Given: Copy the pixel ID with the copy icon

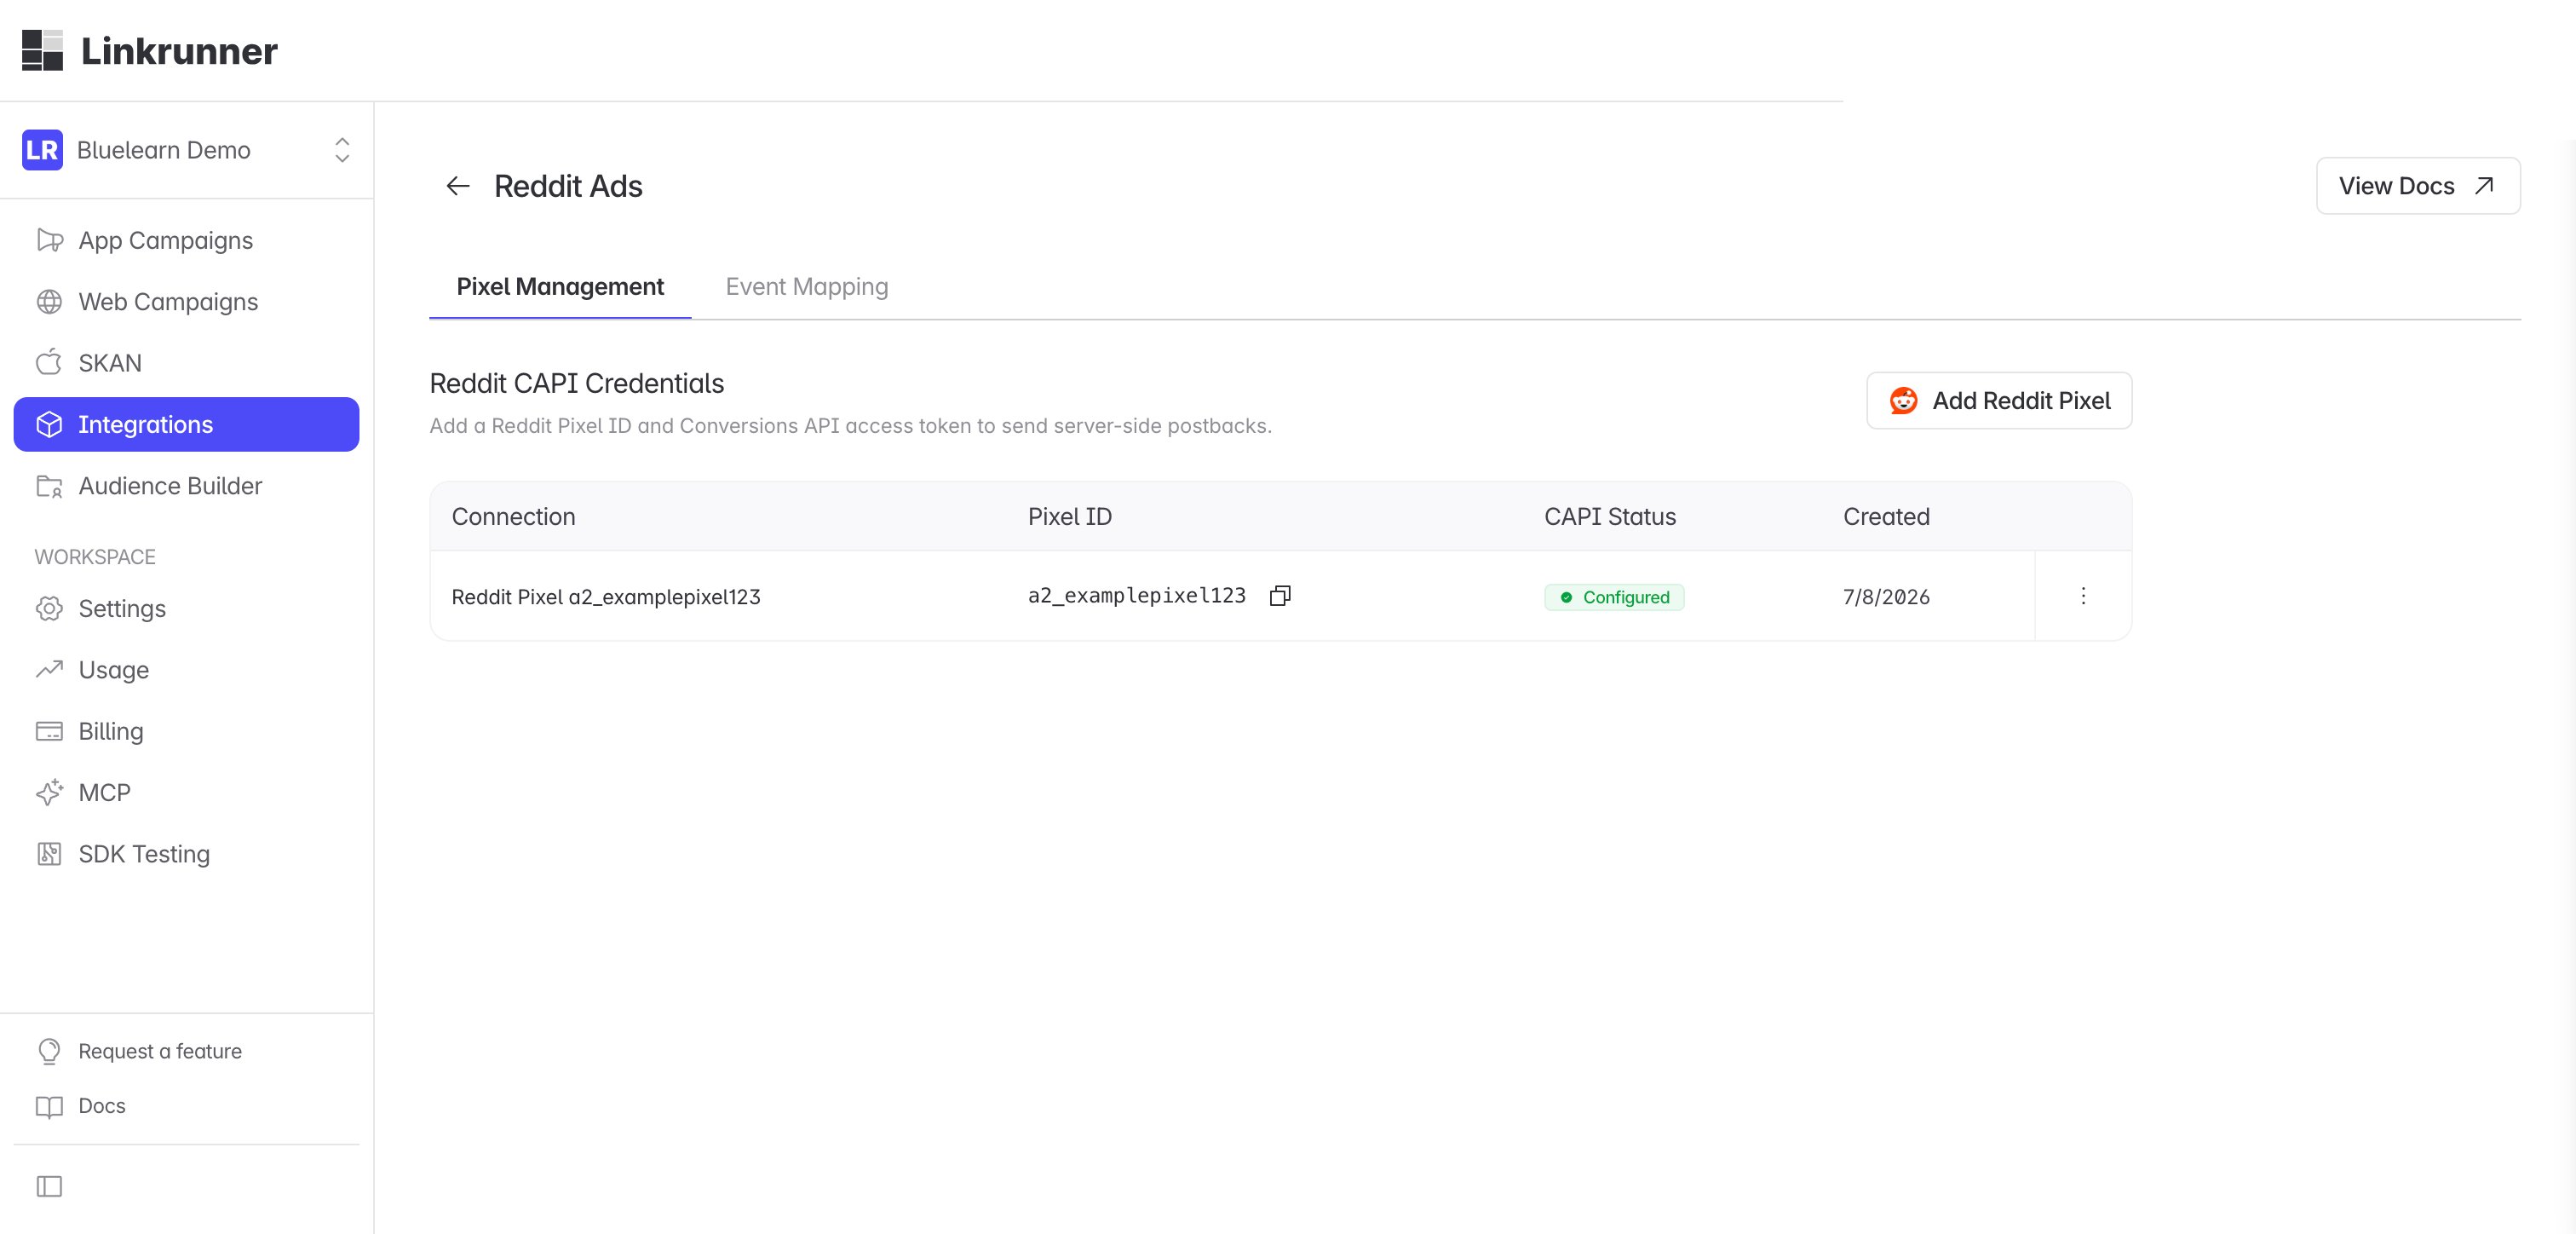Looking at the screenshot, I should pyautogui.click(x=1280, y=596).
